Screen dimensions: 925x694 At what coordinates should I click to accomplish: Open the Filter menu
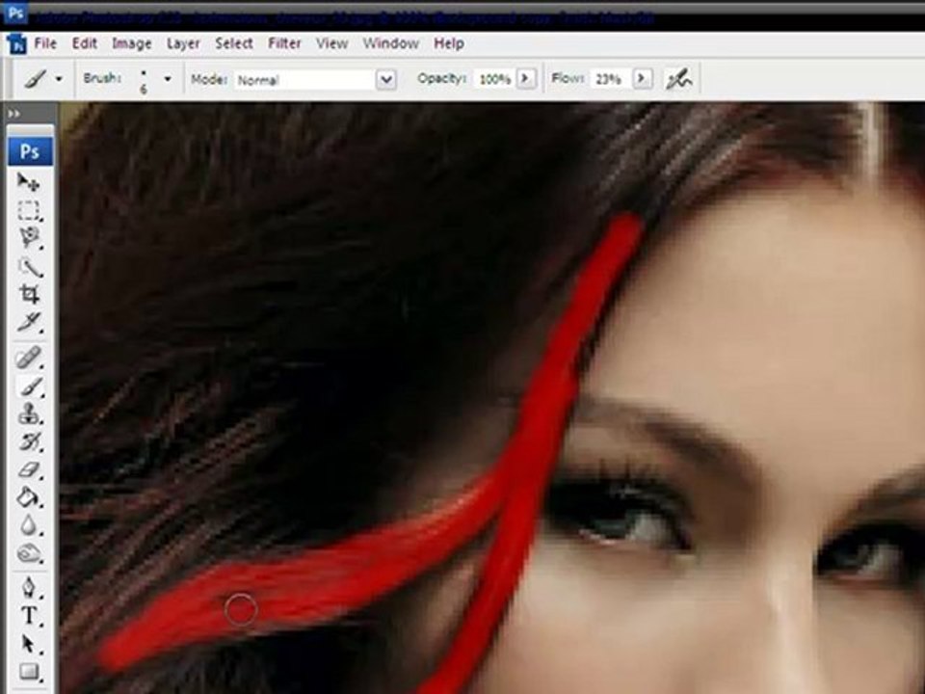(284, 43)
